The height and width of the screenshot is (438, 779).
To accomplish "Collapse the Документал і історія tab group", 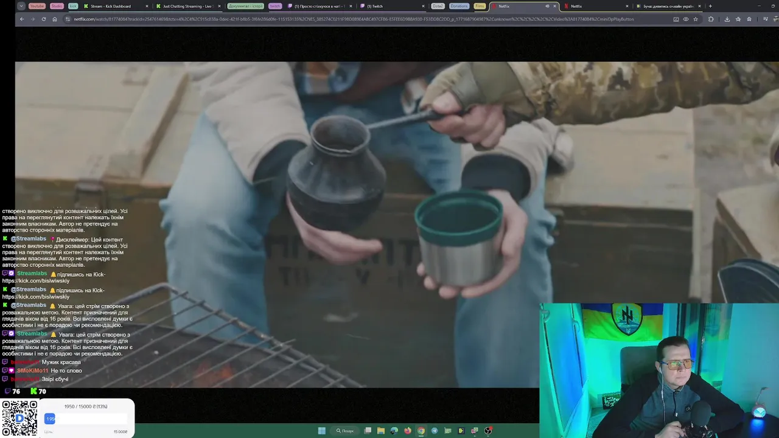I will [245, 6].
